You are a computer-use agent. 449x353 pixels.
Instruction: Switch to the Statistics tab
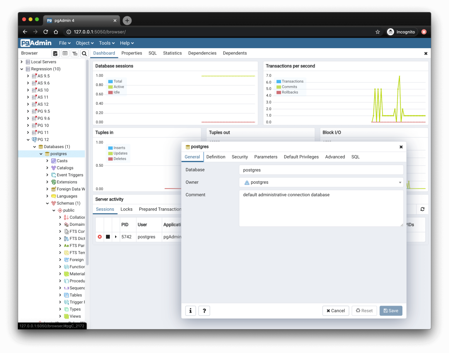(x=173, y=53)
